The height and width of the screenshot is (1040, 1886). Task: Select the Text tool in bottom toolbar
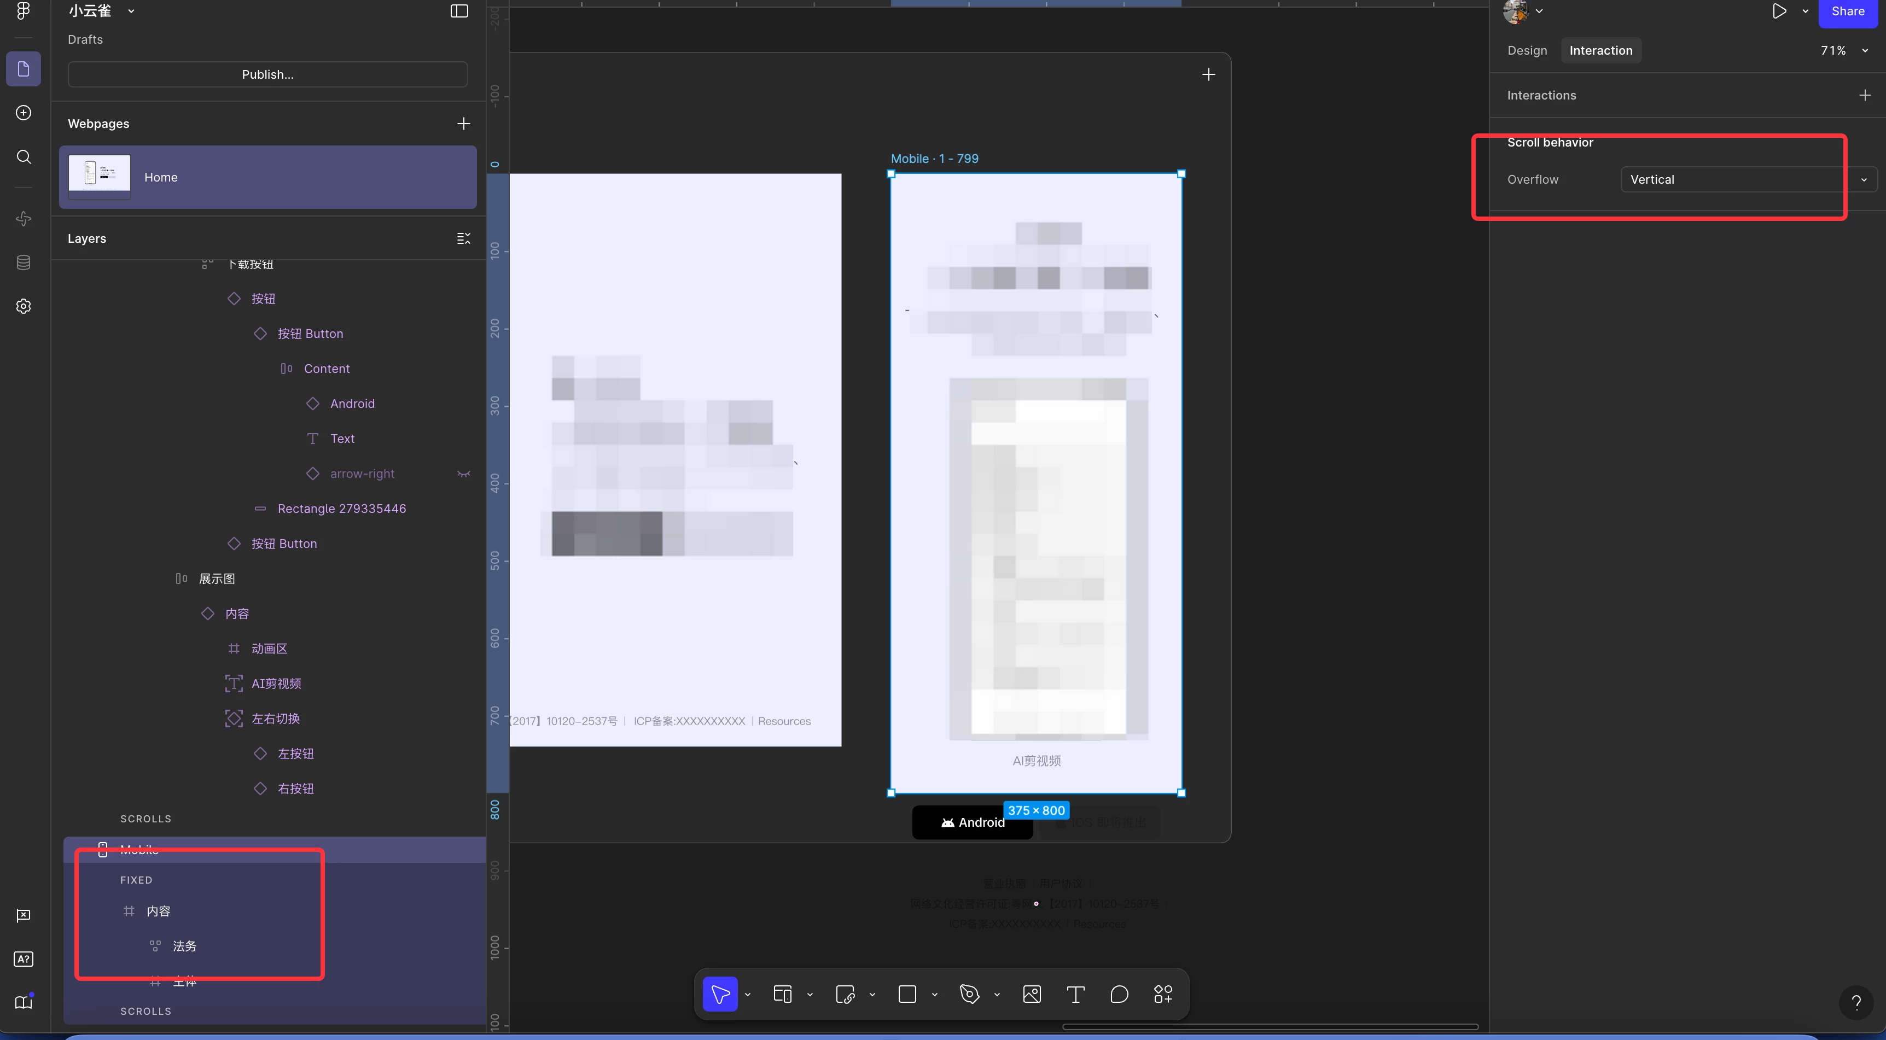point(1075,994)
